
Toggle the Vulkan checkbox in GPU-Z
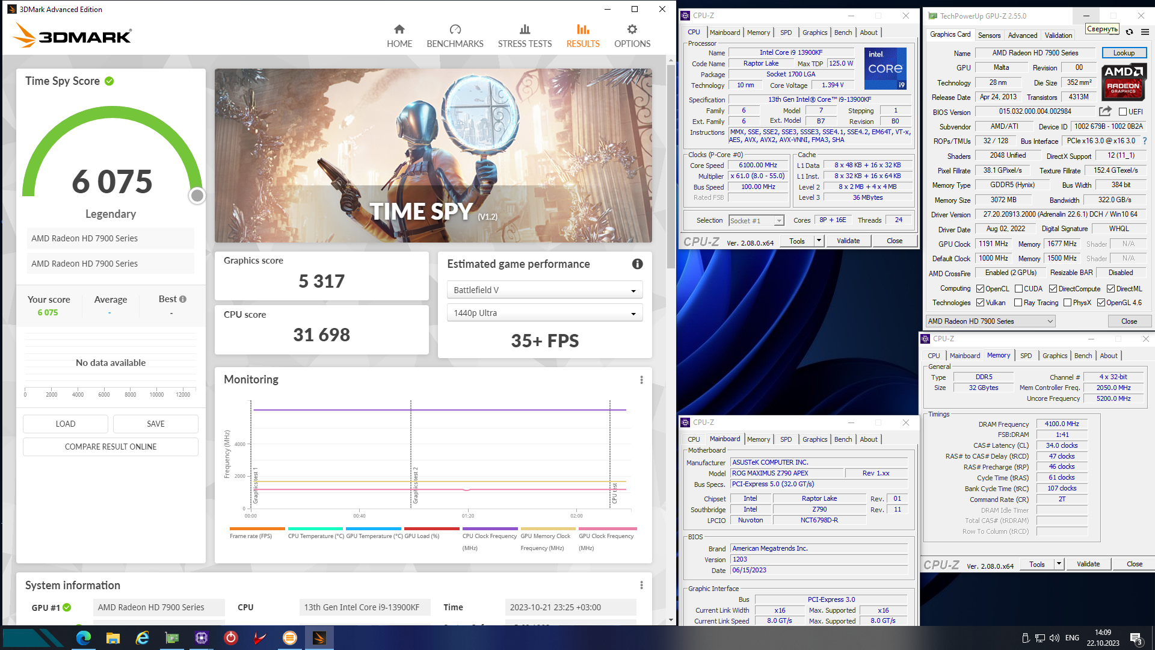(x=980, y=303)
